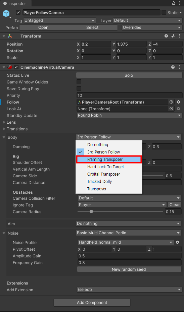
Task: Choose Framing Transposer from the menu
Action: point(109,160)
